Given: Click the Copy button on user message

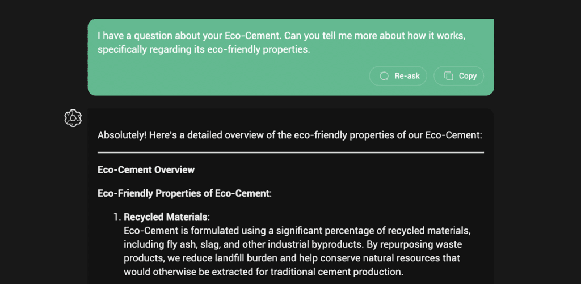Looking at the screenshot, I should (x=458, y=76).
